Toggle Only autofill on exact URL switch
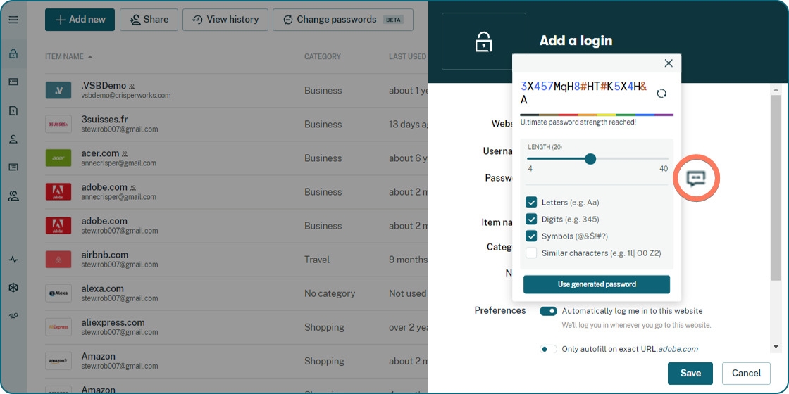Screen dimensions: 789x394 point(549,349)
